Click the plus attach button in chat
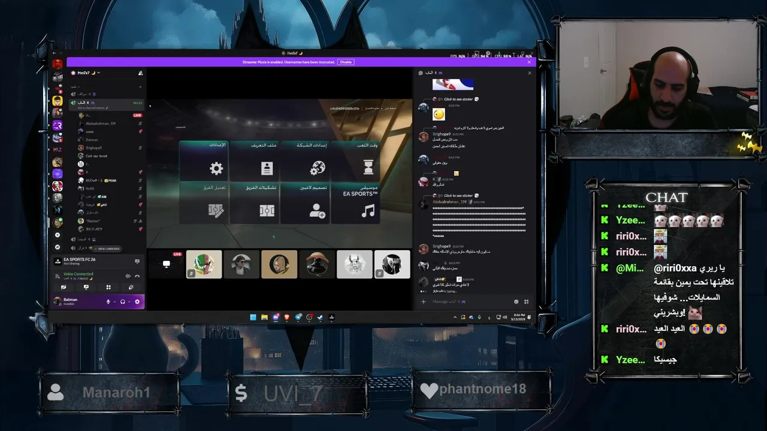 tap(423, 302)
